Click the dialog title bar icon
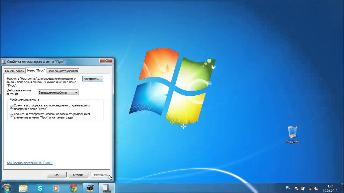The height and width of the screenshot is (193, 344). tap(3, 62)
